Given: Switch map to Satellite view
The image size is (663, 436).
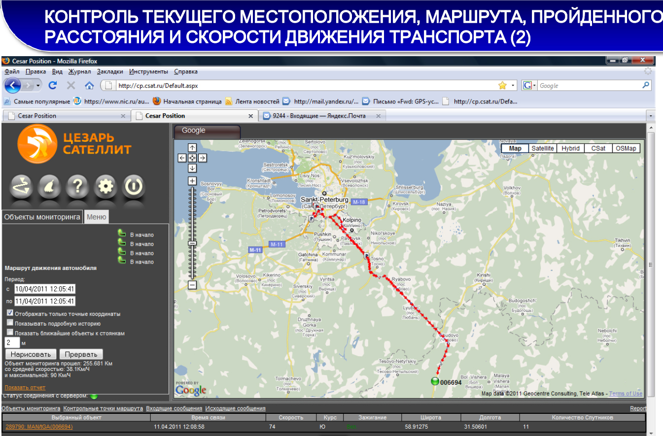Looking at the screenshot, I should pos(542,148).
